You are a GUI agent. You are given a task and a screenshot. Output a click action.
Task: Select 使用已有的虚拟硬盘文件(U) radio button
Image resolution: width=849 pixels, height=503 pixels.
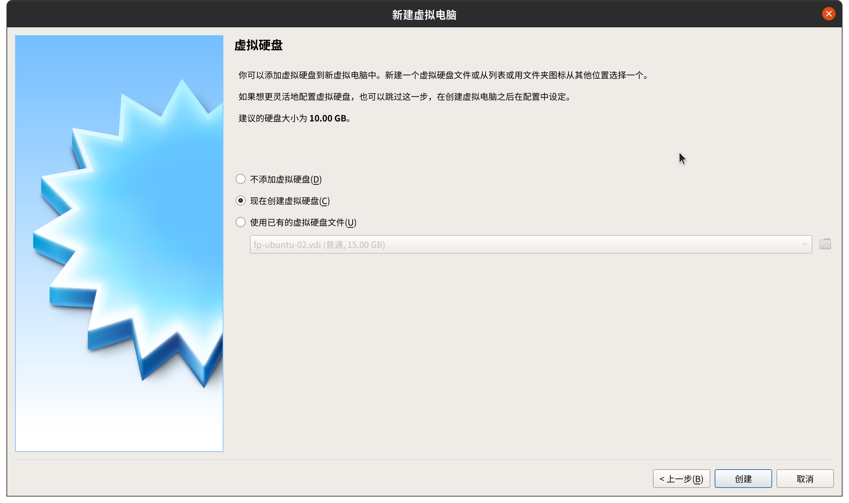[241, 222]
